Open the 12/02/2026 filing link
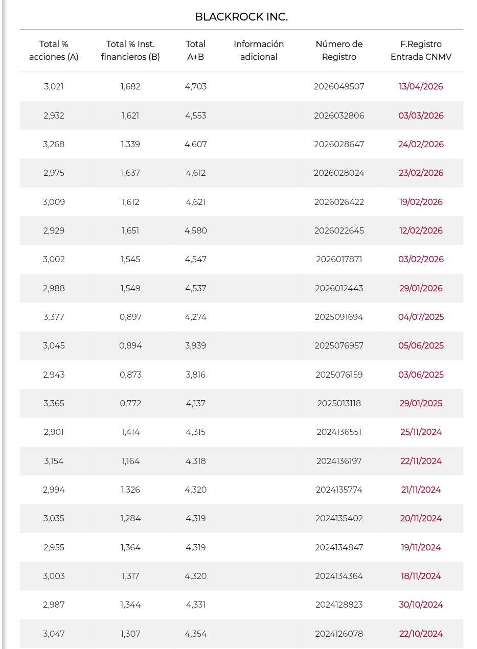477x649 pixels. pyautogui.click(x=421, y=230)
